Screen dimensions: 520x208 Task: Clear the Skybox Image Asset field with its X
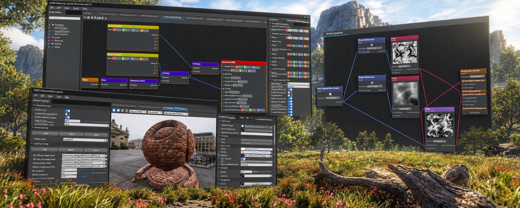pos(104,163)
